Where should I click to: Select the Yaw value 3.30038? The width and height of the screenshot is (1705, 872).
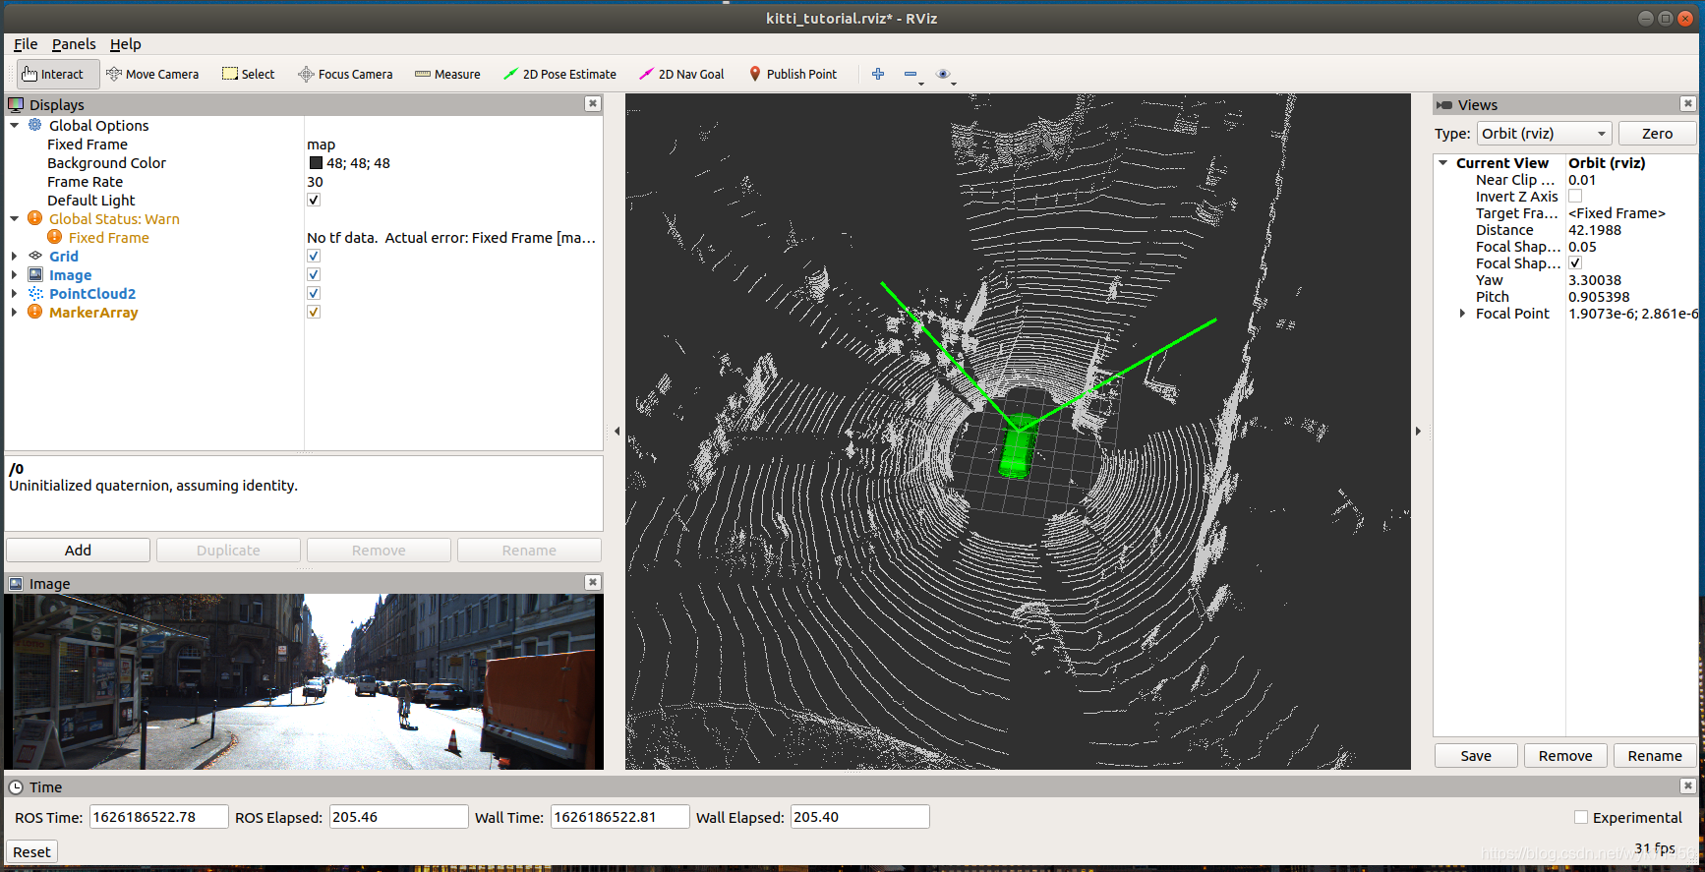(x=1595, y=280)
